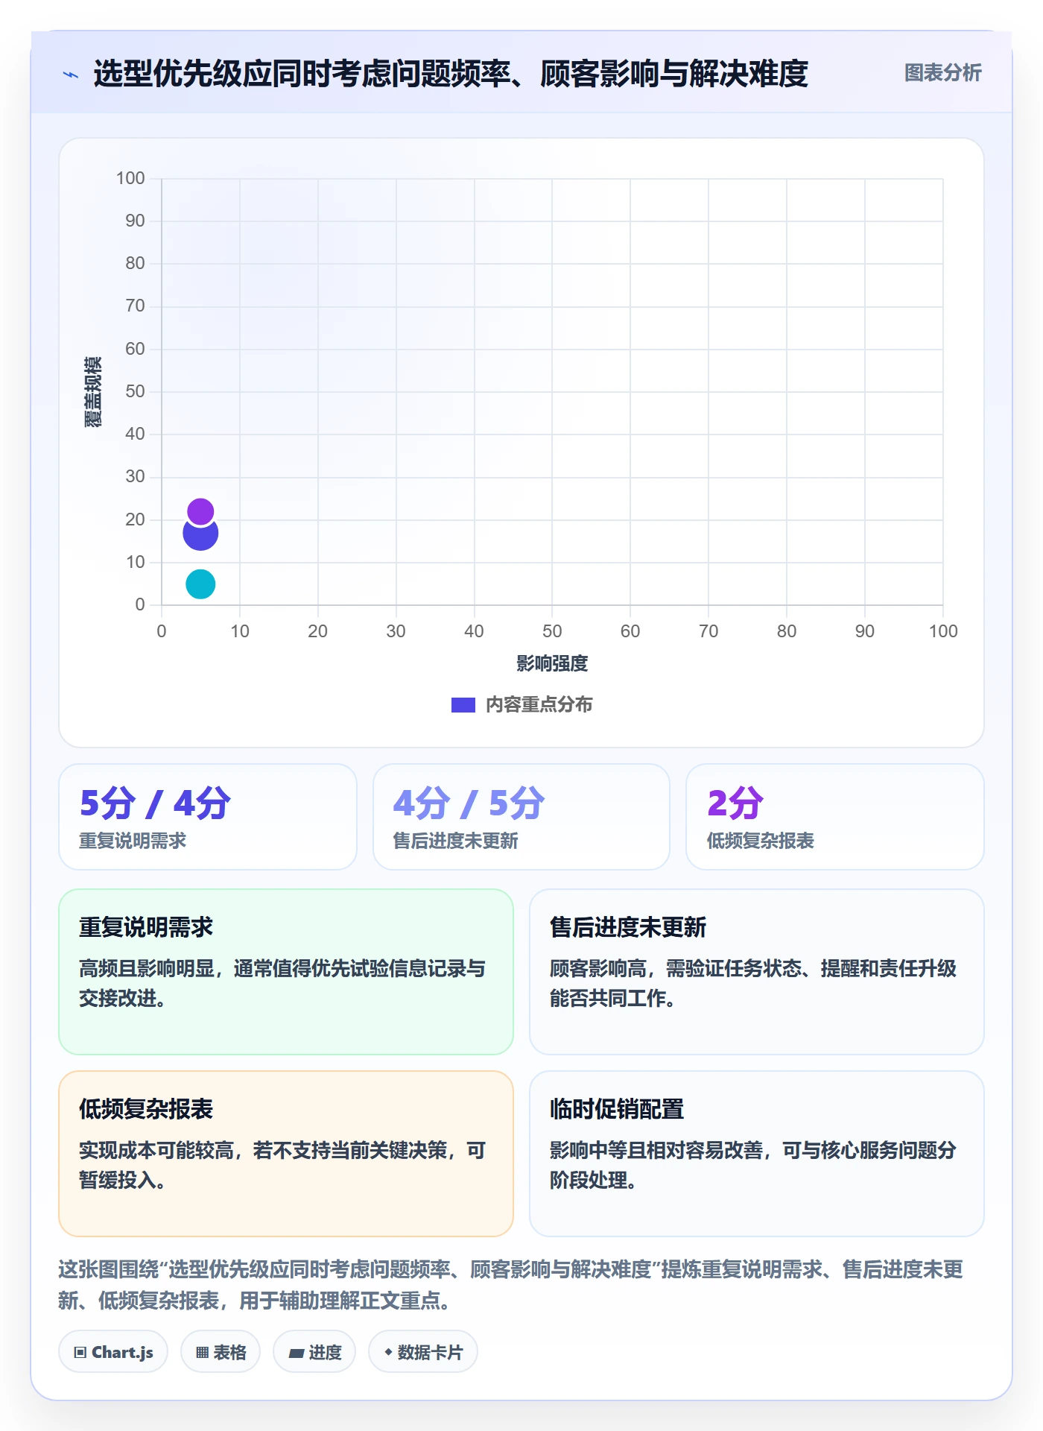Click the Chart.js tag

click(113, 1351)
